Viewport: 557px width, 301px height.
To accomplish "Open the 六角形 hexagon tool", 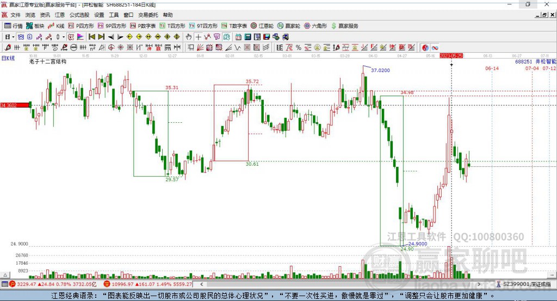I will tap(315, 26).
